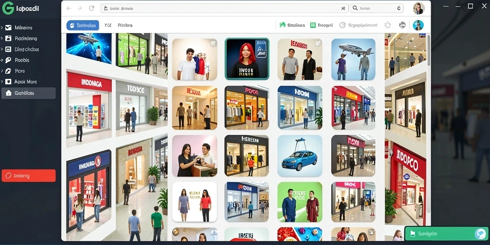490x245 pixels.
Task: Open the thumbnail with airplane above two men
Action: click(x=354, y=59)
